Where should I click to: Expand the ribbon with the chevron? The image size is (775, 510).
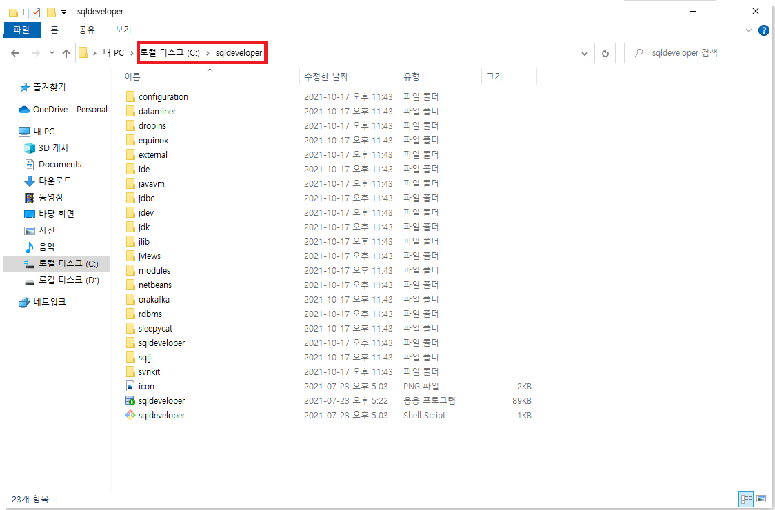[748, 30]
